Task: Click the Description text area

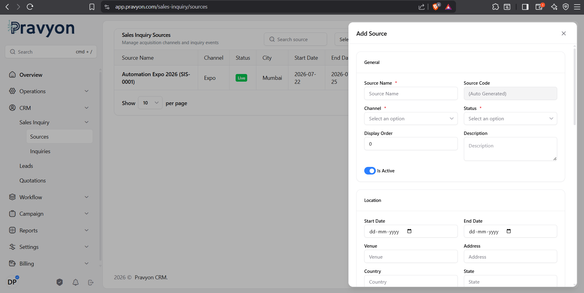Action: point(510,149)
